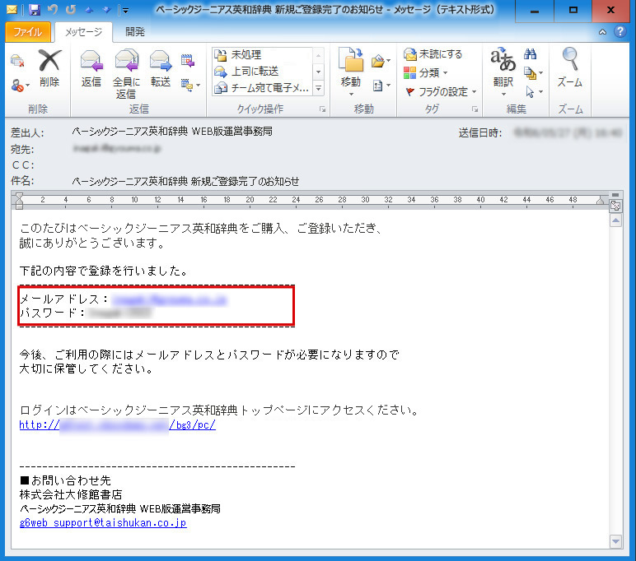Open the Follow Up flag (フラグの設定) dropdown
The width and height of the screenshot is (636, 561).
pyautogui.click(x=437, y=91)
